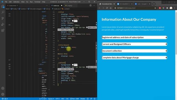Switch to the Lato Google Fonts tab
This screenshot has height=100, width=177.
tap(143, 4)
